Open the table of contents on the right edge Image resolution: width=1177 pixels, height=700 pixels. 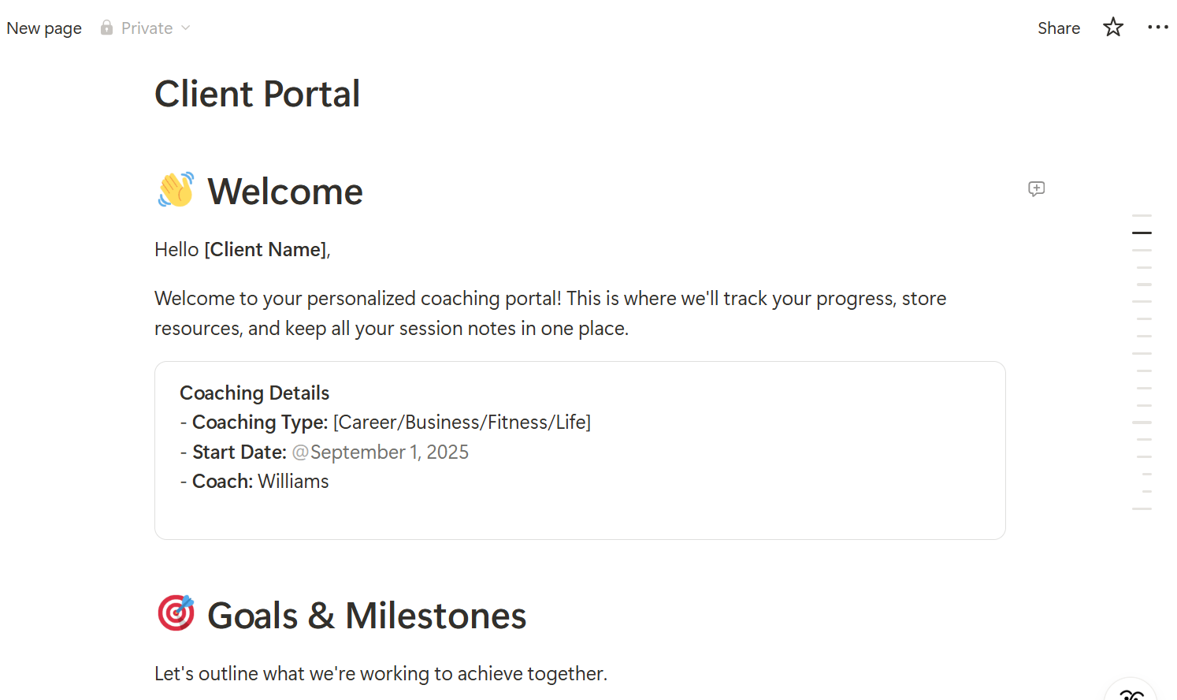point(1142,355)
